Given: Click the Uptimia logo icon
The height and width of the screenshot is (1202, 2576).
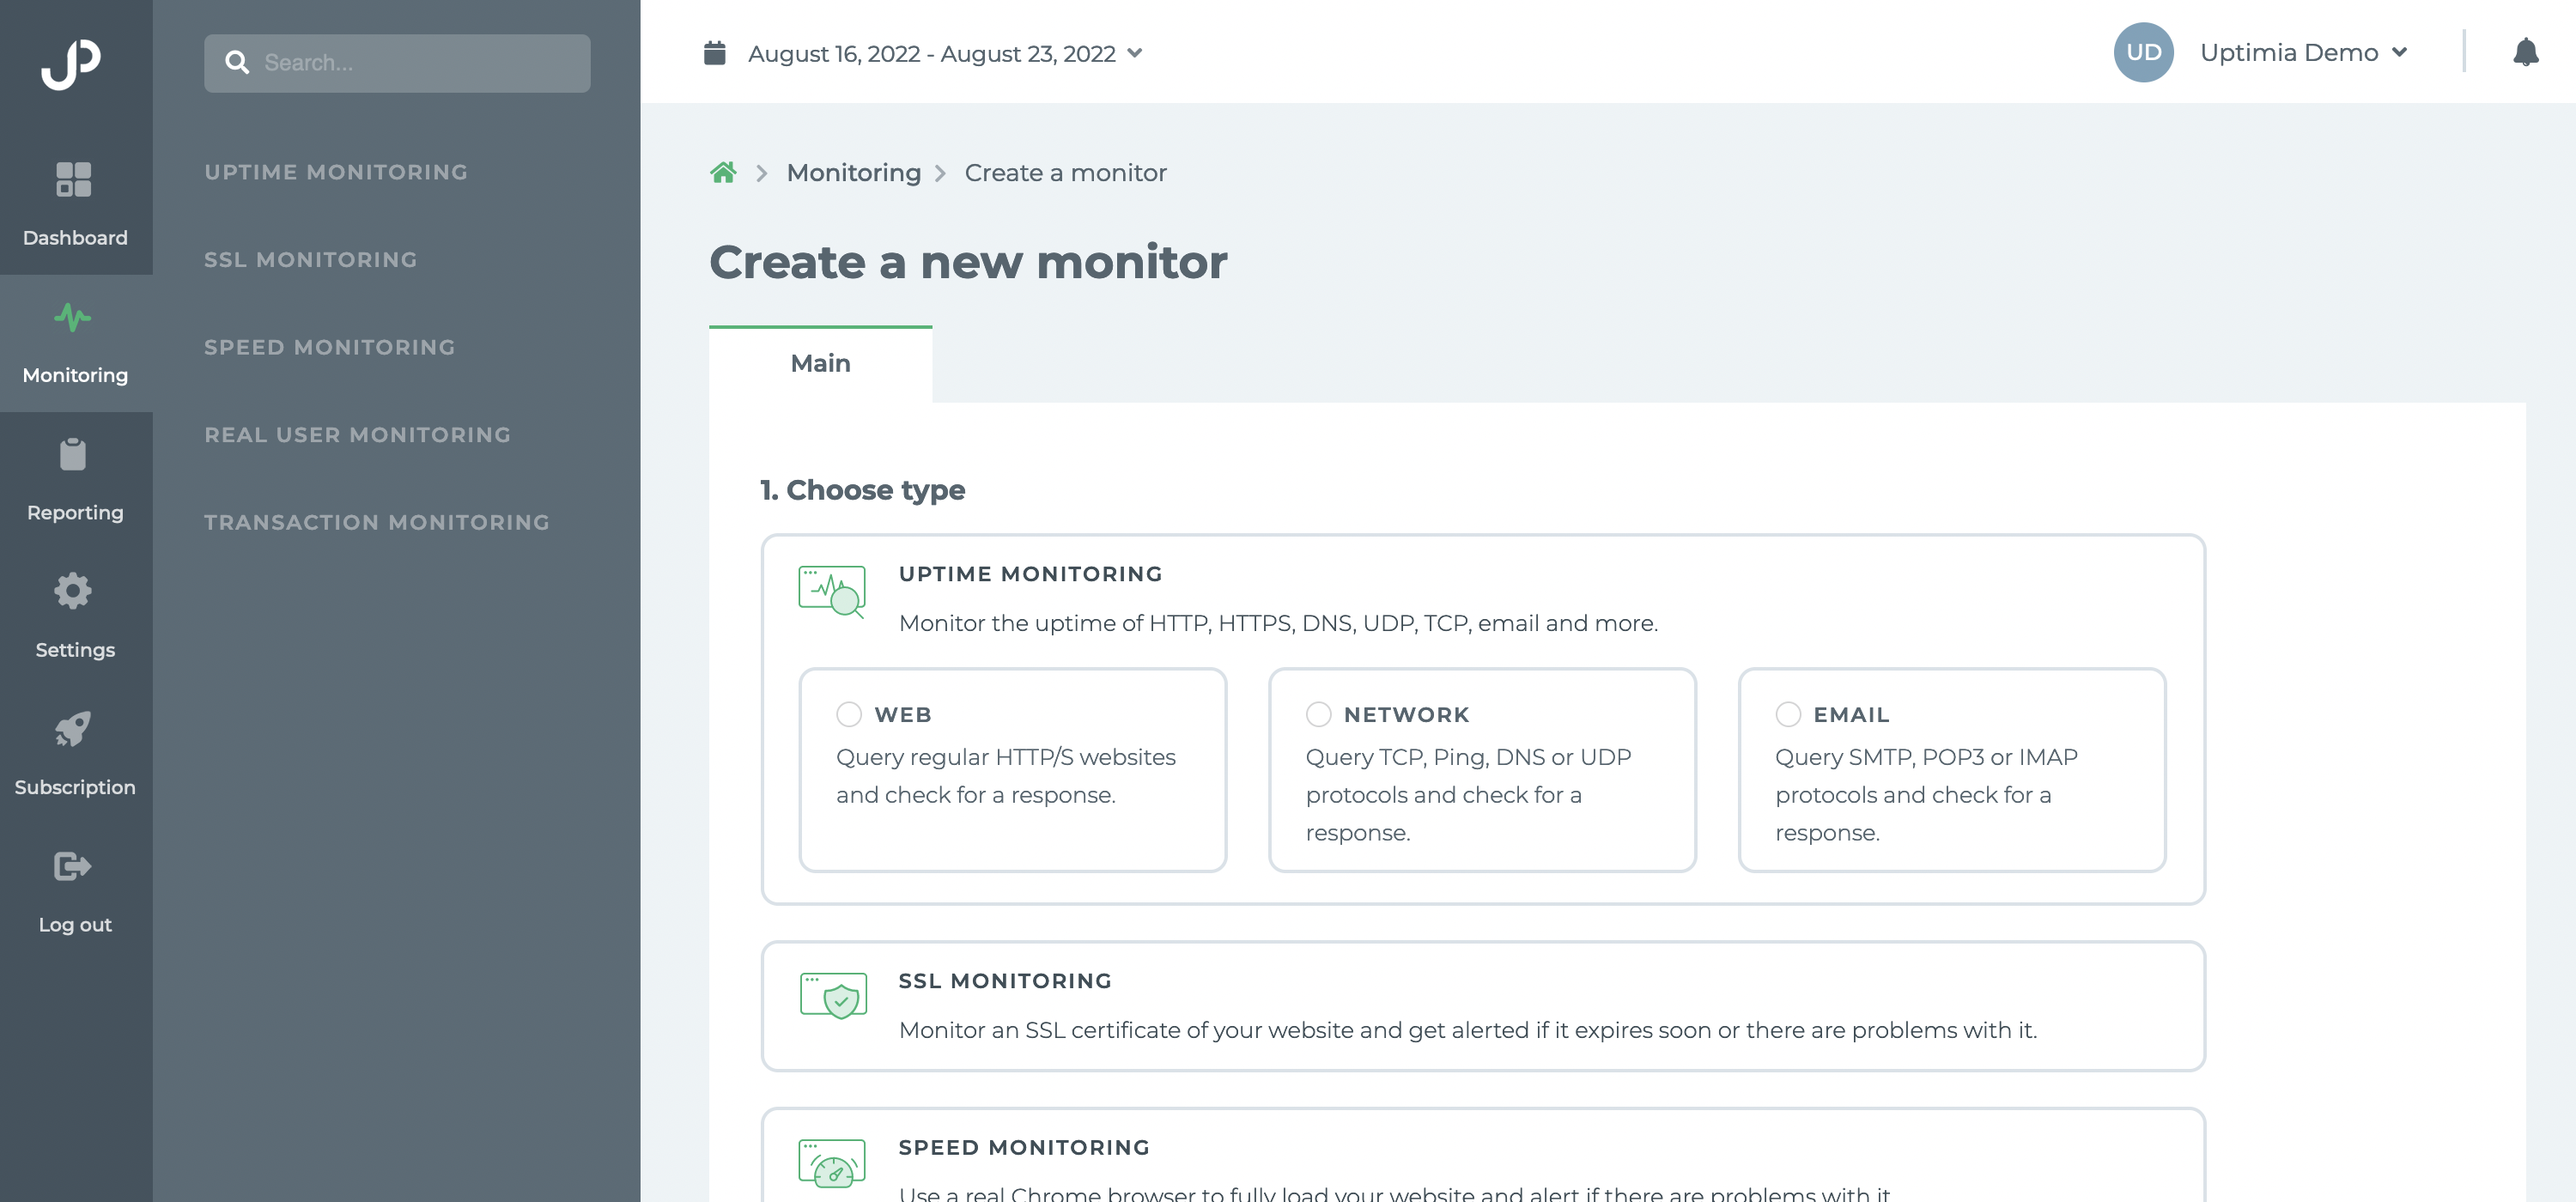Looking at the screenshot, I should click(x=72, y=64).
